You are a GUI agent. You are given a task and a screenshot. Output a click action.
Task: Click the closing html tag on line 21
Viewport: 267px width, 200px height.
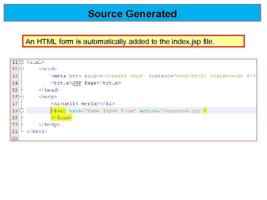click(37, 131)
